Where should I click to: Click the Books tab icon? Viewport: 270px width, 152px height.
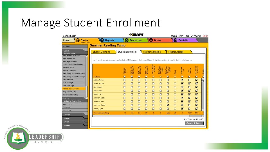coord(151,40)
